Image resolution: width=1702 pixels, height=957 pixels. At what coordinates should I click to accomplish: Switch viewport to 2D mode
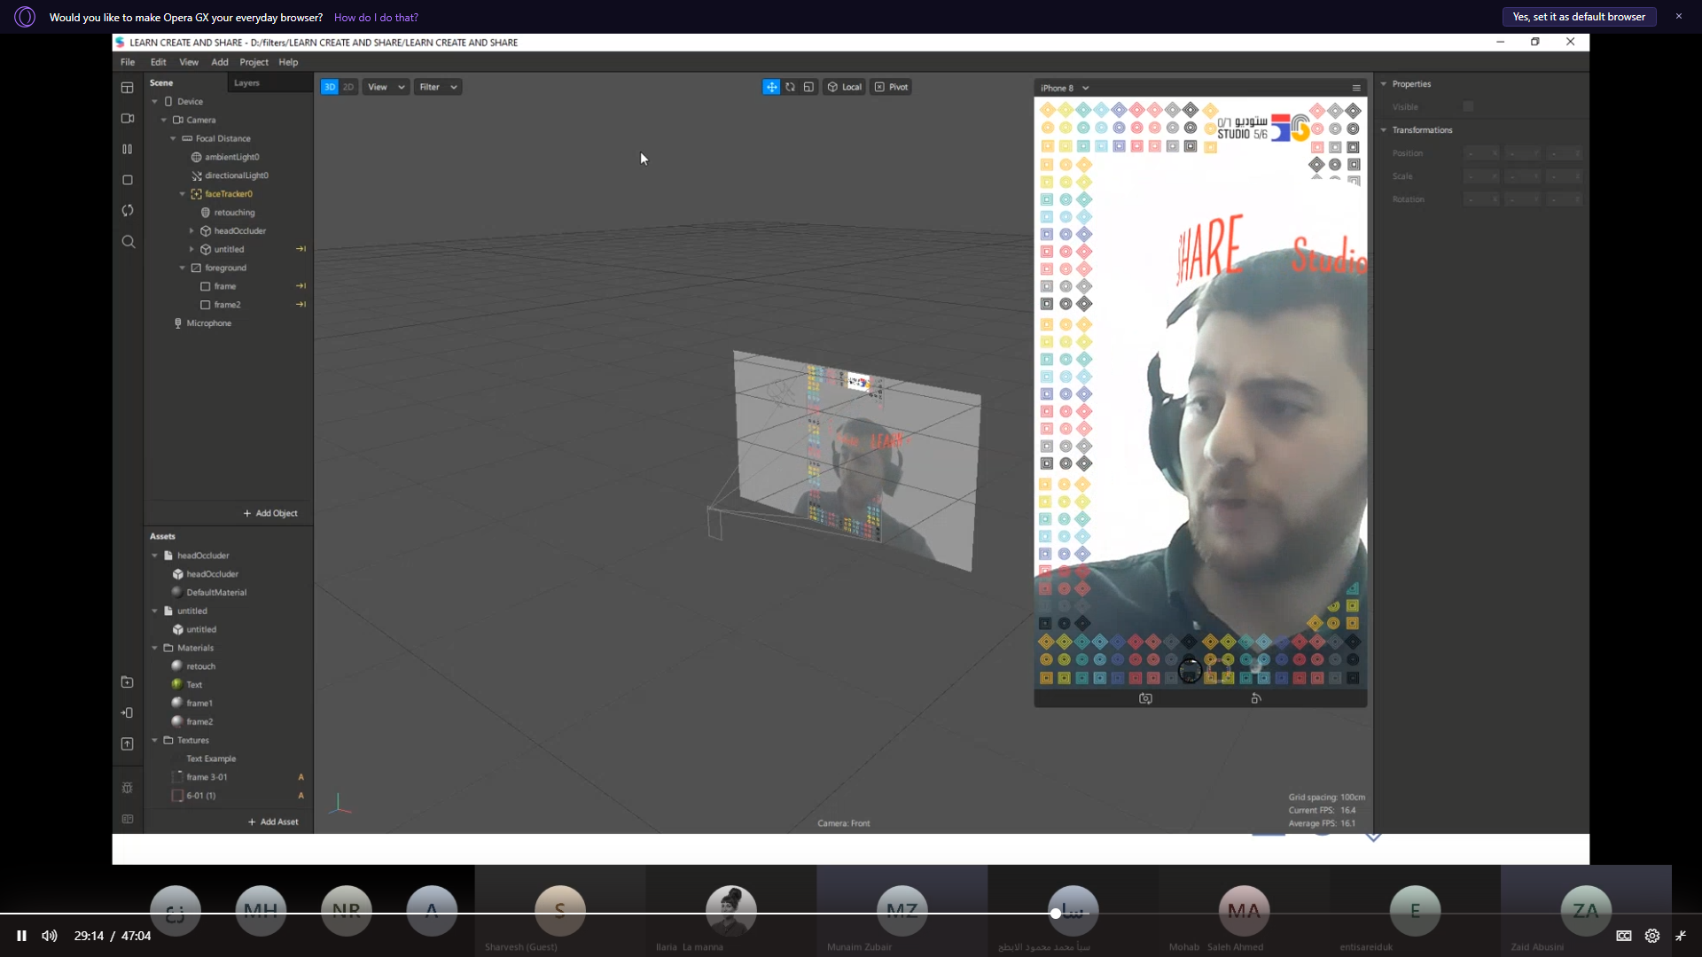point(348,87)
